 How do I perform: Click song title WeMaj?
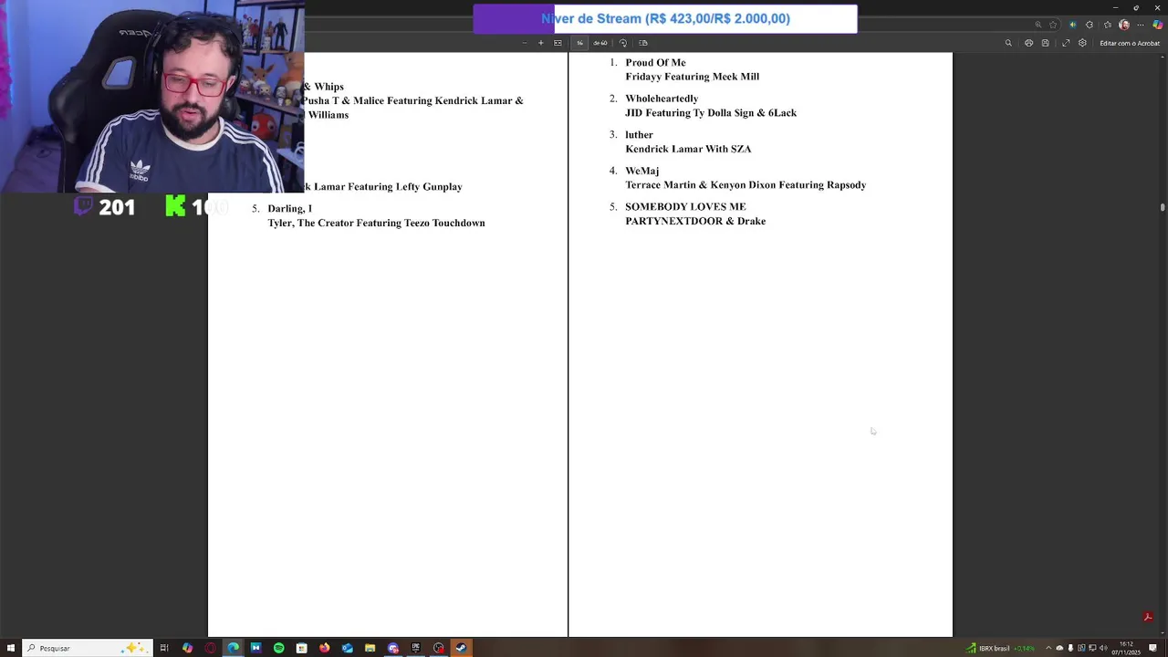point(641,171)
